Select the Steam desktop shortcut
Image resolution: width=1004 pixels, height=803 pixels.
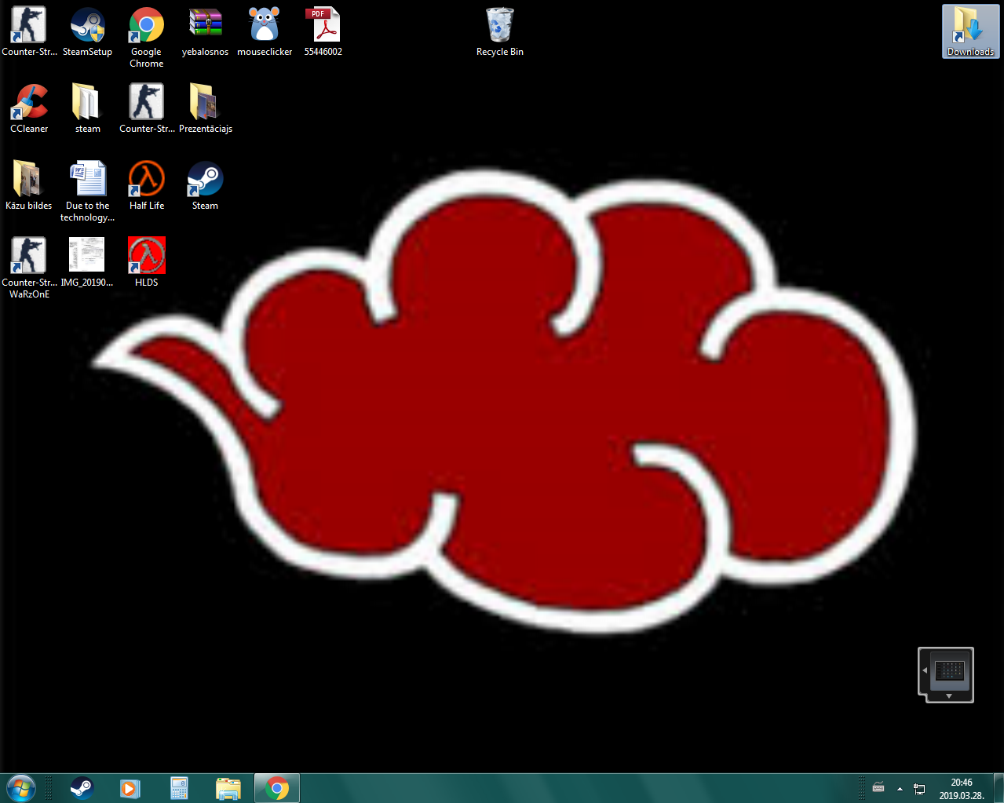pyautogui.click(x=206, y=186)
